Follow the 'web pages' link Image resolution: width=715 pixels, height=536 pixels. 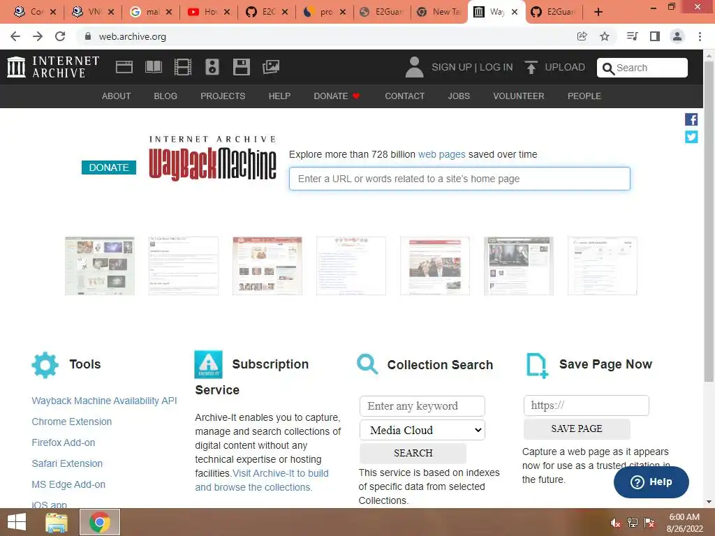coord(442,154)
